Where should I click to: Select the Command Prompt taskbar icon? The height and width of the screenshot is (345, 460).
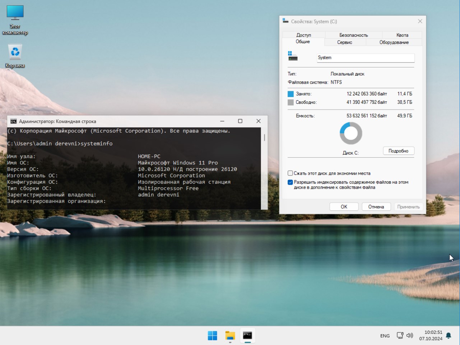pyautogui.click(x=248, y=335)
